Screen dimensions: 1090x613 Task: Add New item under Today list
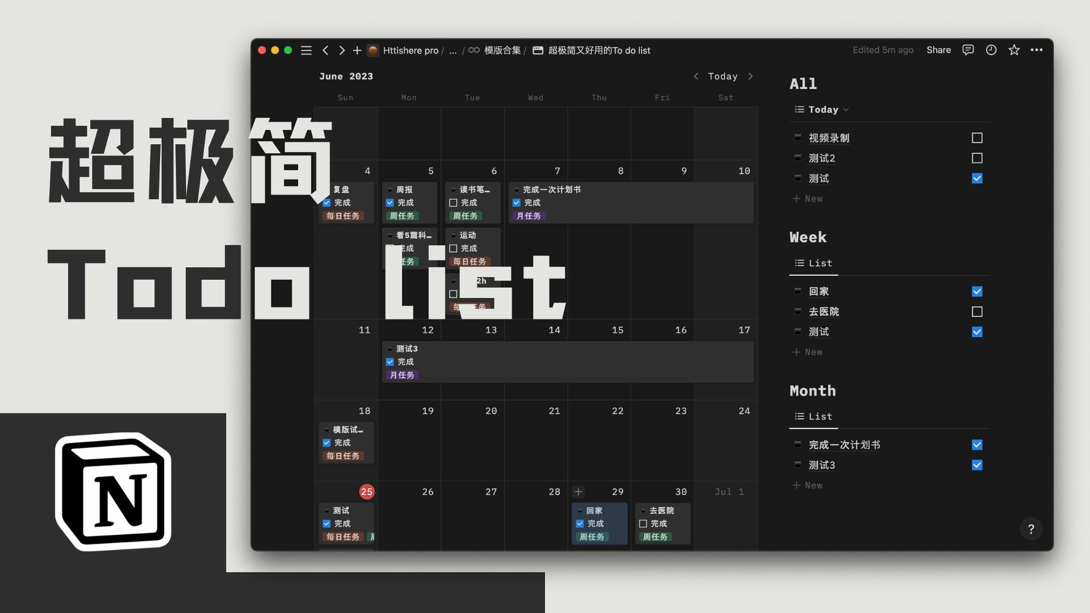[x=808, y=199]
